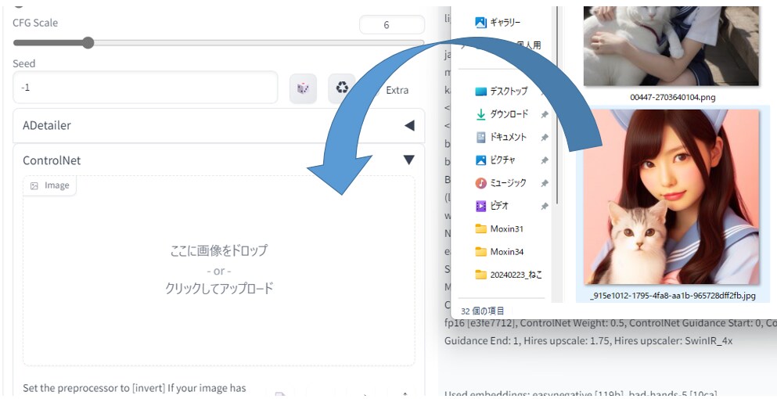Click the recycle icon to reuse seed

click(342, 88)
